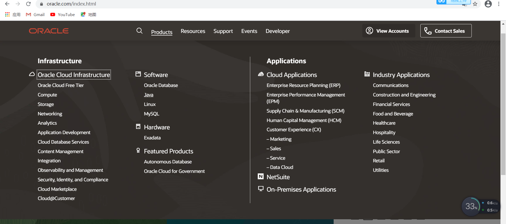Click the View Accounts button
506x224 pixels.
point(389,31)
